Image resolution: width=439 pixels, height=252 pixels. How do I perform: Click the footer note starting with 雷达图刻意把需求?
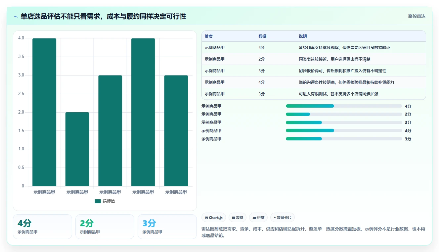click(x=313, y=232)
